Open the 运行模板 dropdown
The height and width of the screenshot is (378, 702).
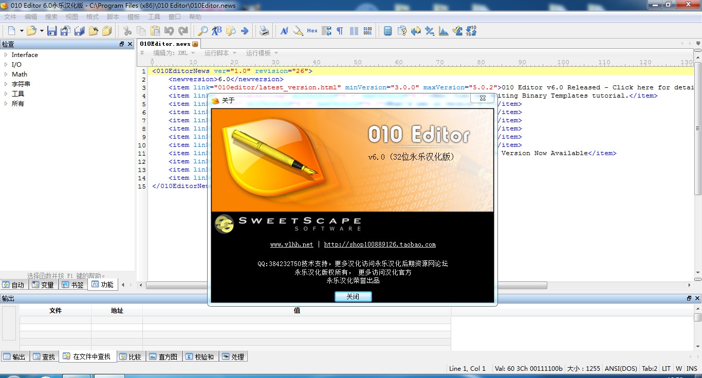(262, 53)
